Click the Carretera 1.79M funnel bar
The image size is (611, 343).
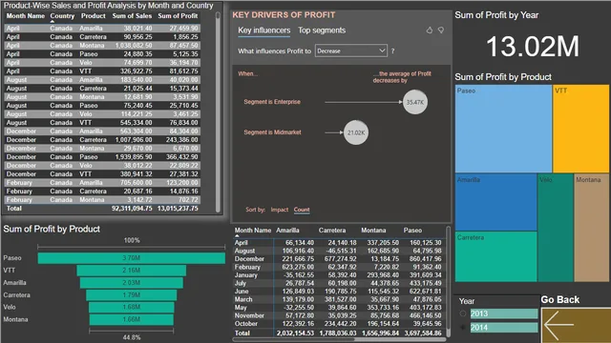tap(132, 295)
